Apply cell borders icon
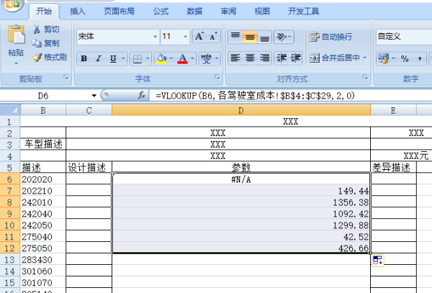The height and width of the screenshot is (293, 432). [138, 58]
